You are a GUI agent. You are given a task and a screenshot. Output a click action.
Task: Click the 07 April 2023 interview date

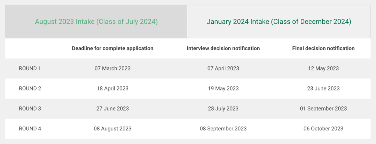(x=223, y=68)
